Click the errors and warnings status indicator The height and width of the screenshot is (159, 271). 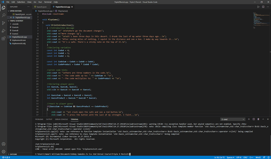click(6, 157)
